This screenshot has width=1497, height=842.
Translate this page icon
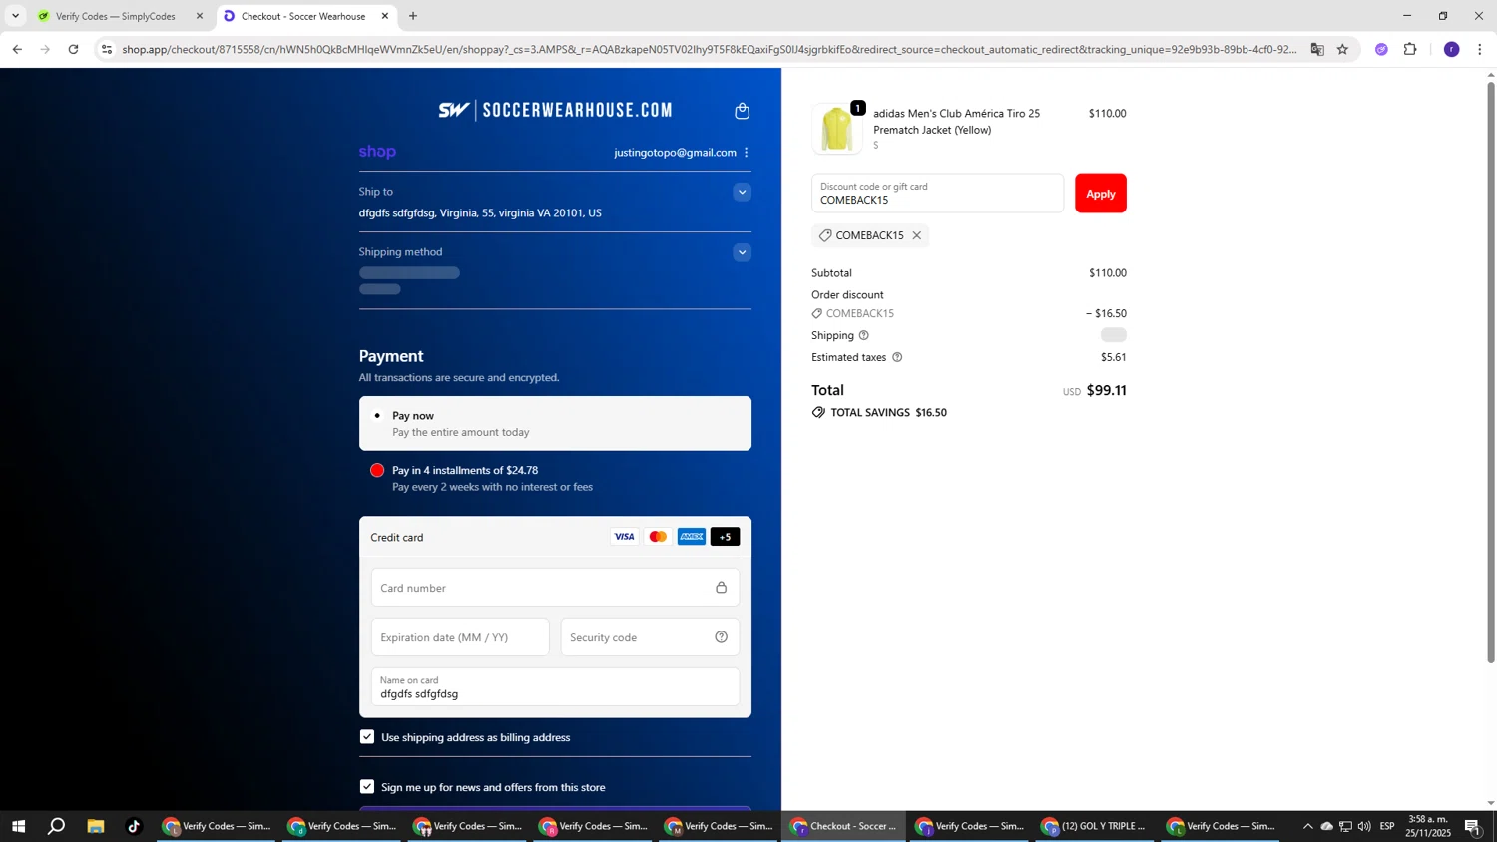point(1317,49)
